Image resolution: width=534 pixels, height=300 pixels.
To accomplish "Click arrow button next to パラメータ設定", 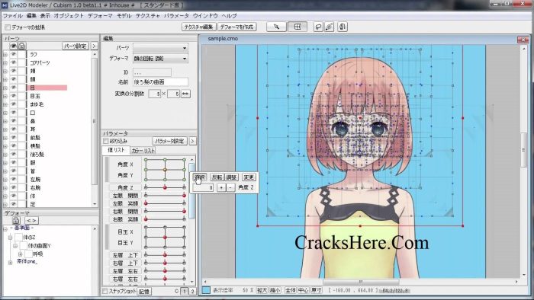I will pyautogui.click(x=192, y=141).
